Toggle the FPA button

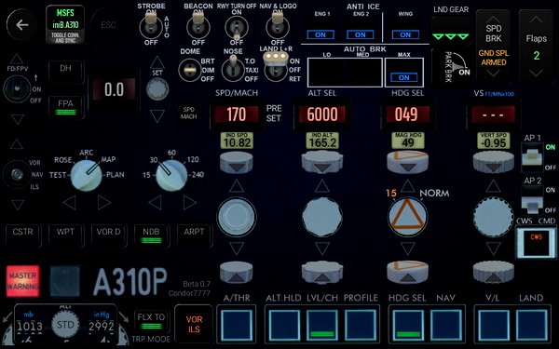tap(65, 107)
